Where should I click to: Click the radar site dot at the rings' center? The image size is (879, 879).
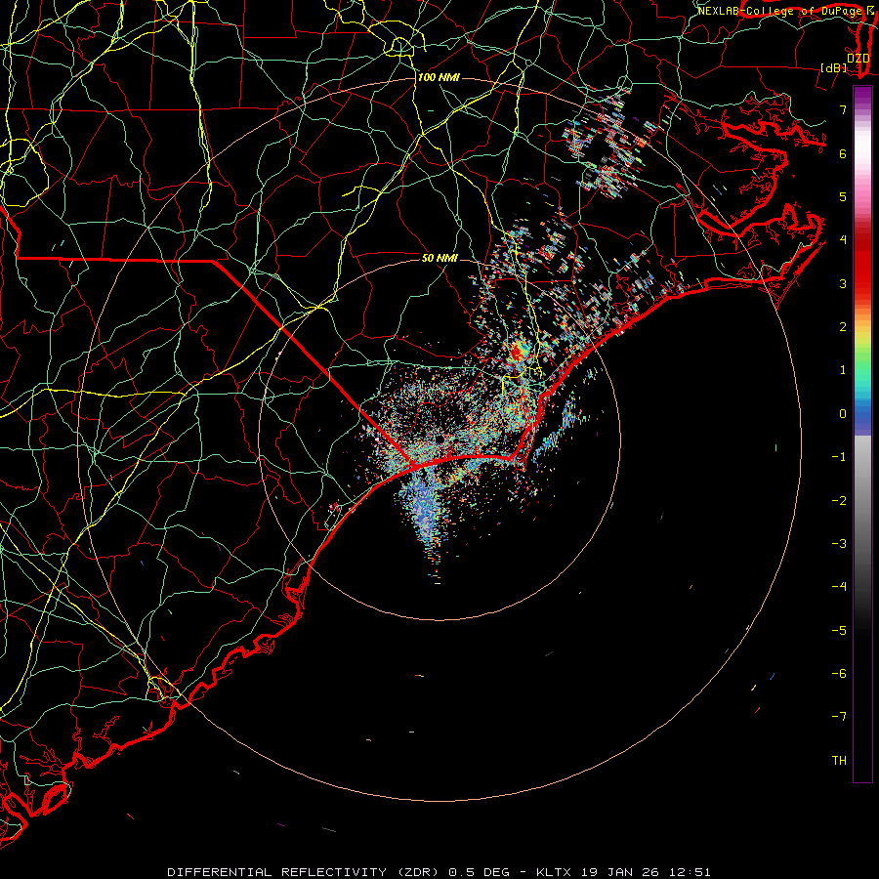pyautogui.click(x=440, y=439)
